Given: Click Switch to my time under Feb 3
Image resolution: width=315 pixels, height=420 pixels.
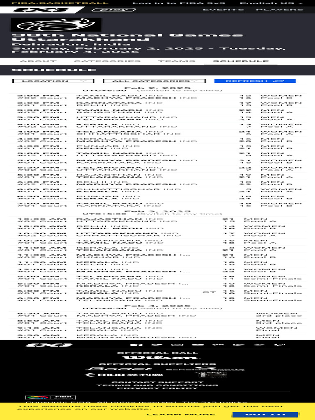Looking at the screenshot, I should [180, 214].
